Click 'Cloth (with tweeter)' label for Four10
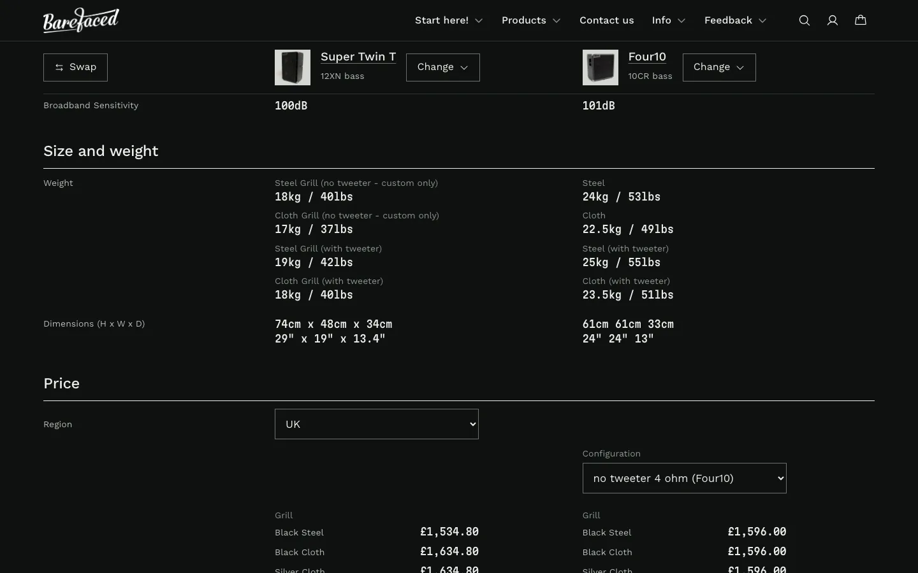Viewport: 918px width, 573px height. pyautogui.click(x=626, y=281)
